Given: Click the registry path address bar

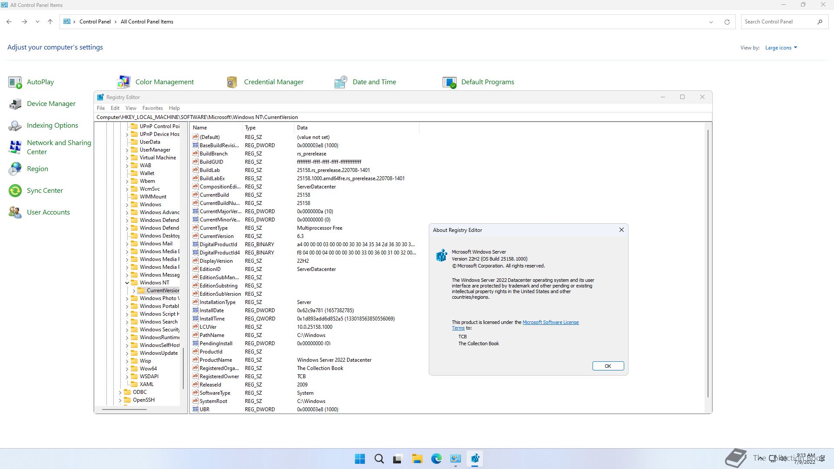Looking at the screenshot, I should [x=403, y=117].
